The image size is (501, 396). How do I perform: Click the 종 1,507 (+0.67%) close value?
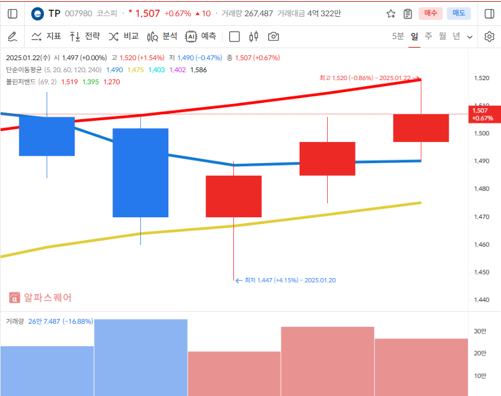tap(253, 58)
